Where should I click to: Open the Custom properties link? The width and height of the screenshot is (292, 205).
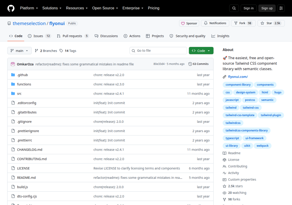coord(242,179)
